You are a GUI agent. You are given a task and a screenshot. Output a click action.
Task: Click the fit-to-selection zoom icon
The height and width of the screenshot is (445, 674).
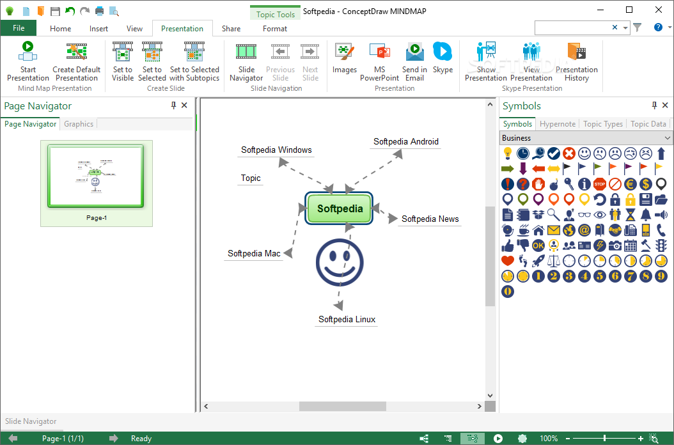(x=654, y=438)
